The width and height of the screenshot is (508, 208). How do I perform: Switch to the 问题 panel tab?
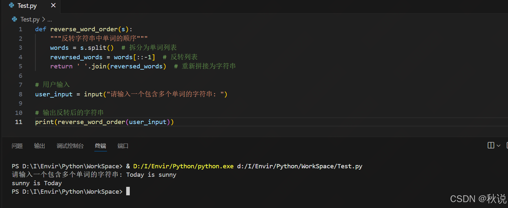[17, 146]
